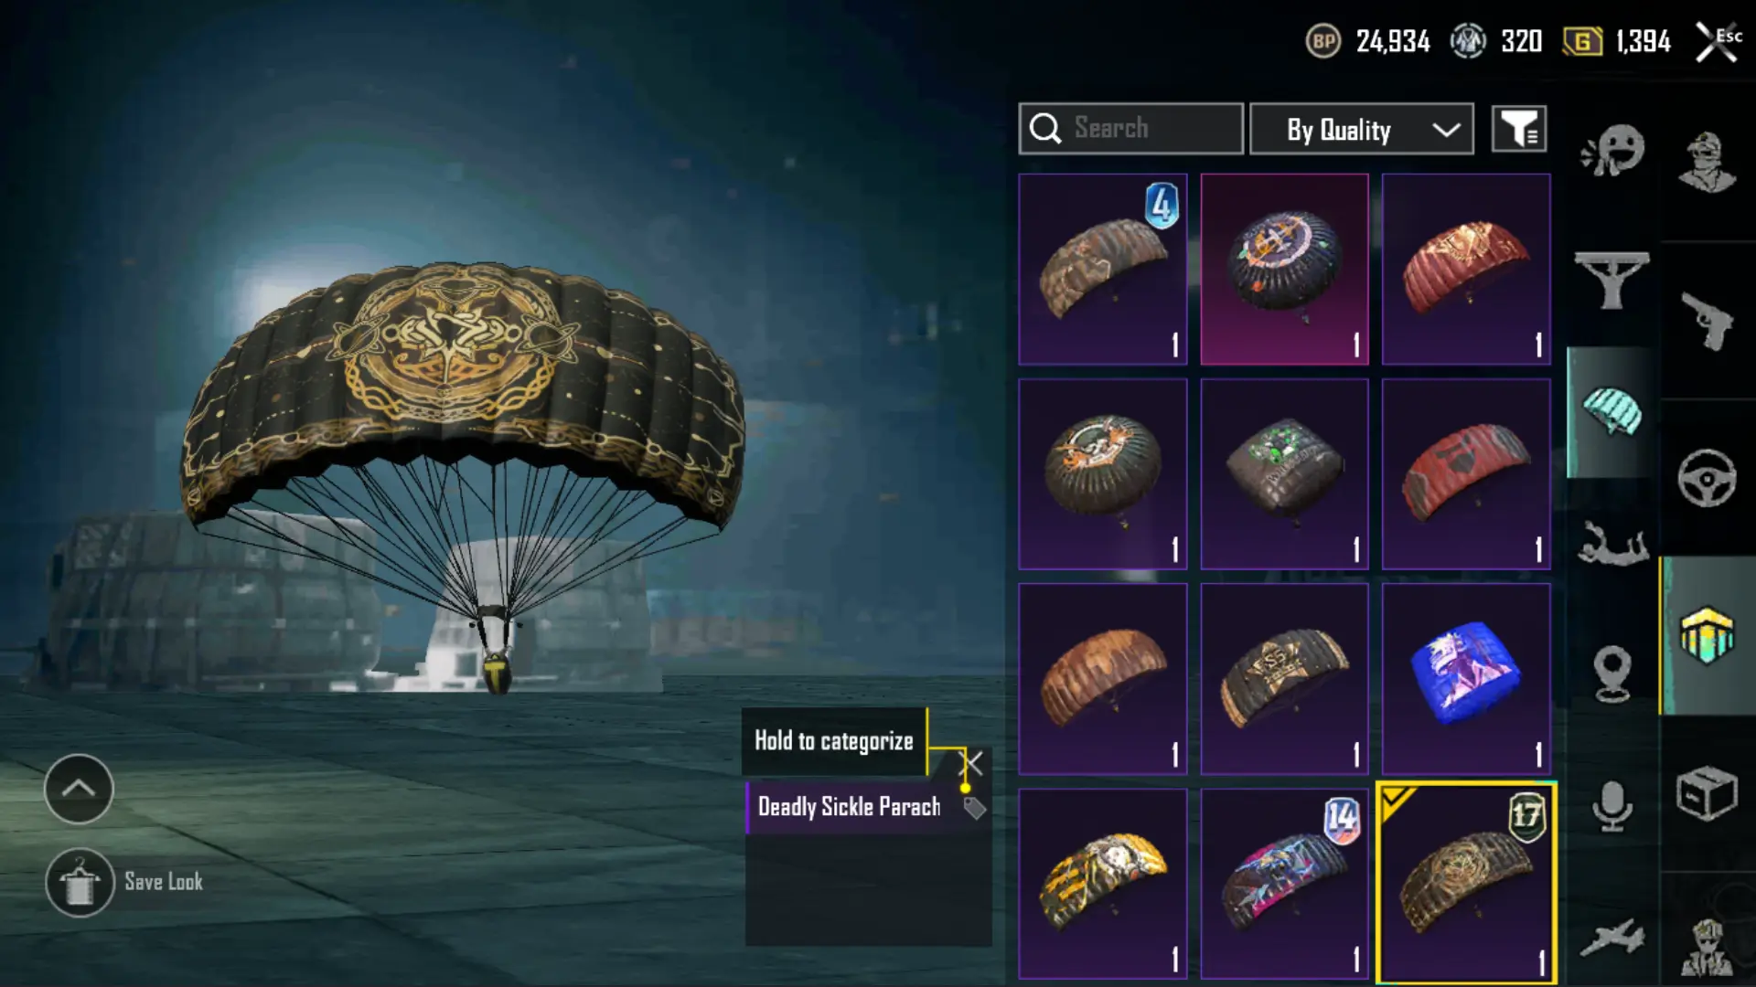1756x987 pixels.
Task: Select the parachute category tab
Action: click(x=1612, y=412)
